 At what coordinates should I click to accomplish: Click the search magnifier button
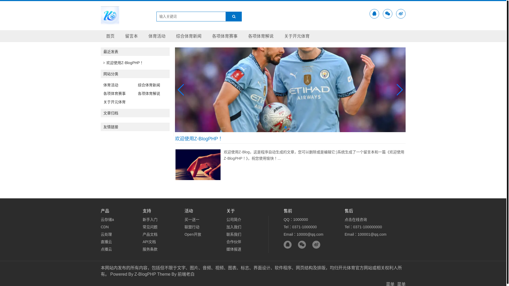point(234,16)
